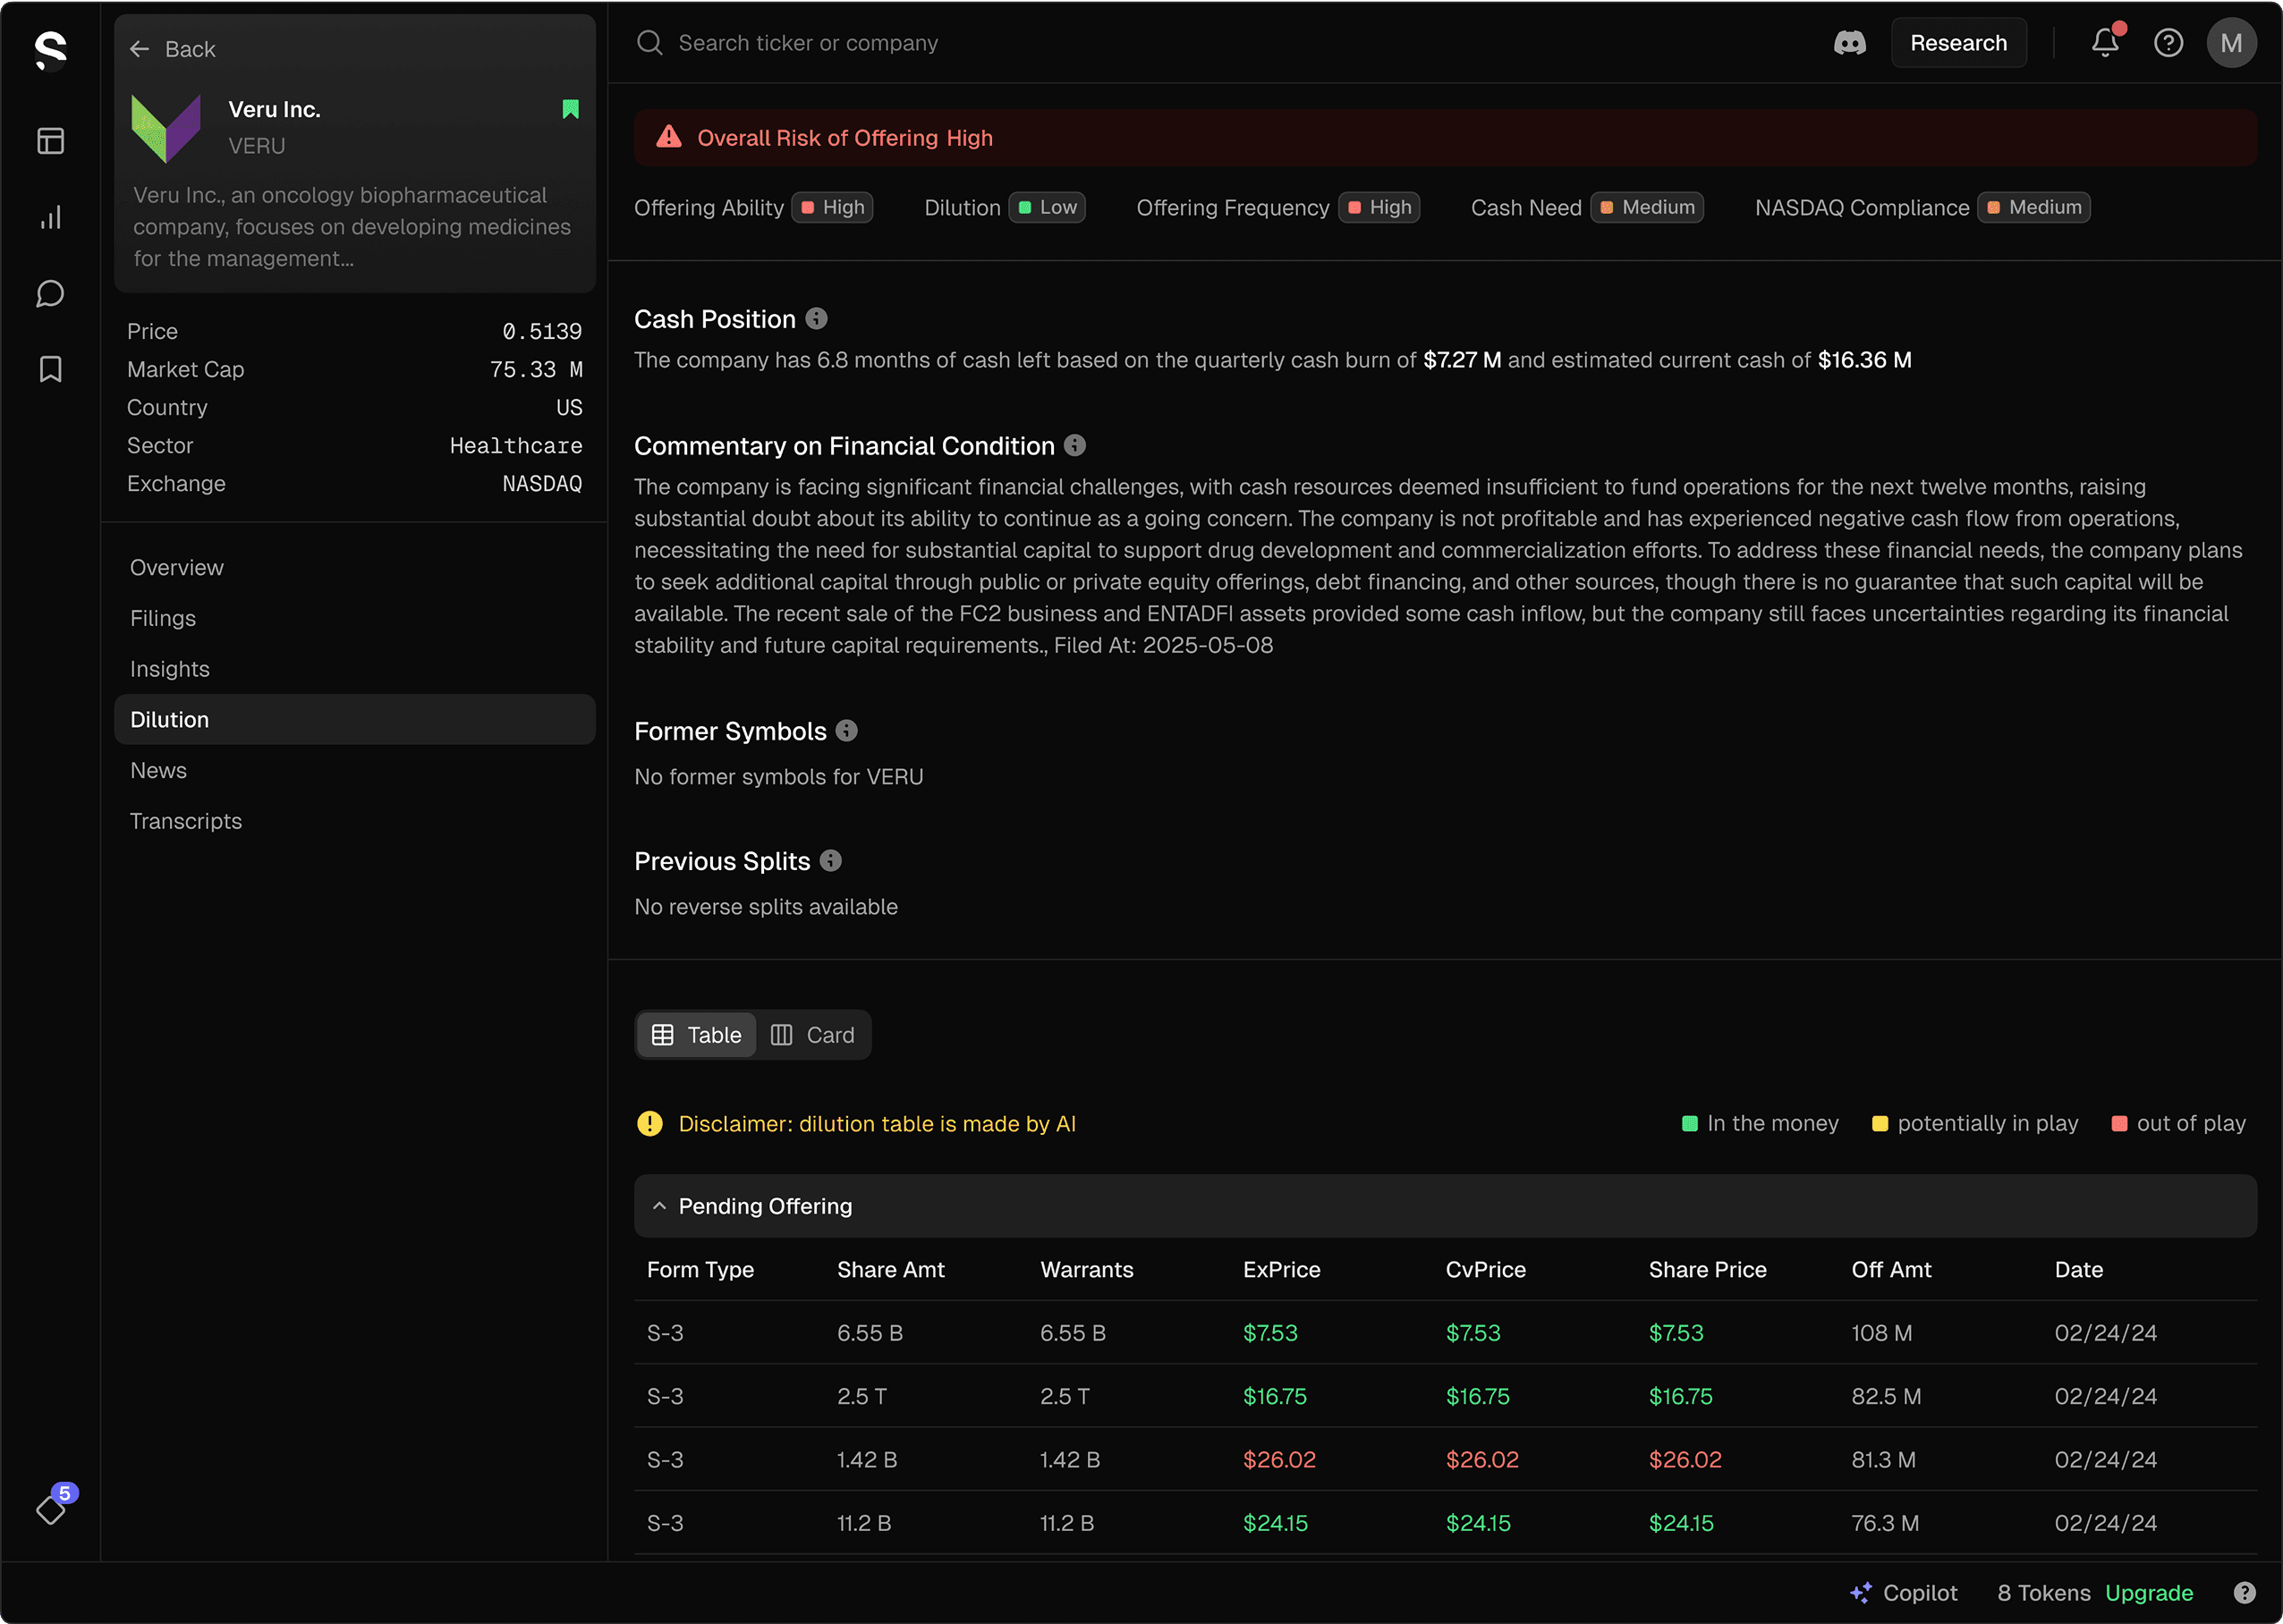Image resolution: width=2283 pixels, height=1624 pixels.
Task: Click the Commentary on Financial Condition info icon
Action: coord(1074,446)
